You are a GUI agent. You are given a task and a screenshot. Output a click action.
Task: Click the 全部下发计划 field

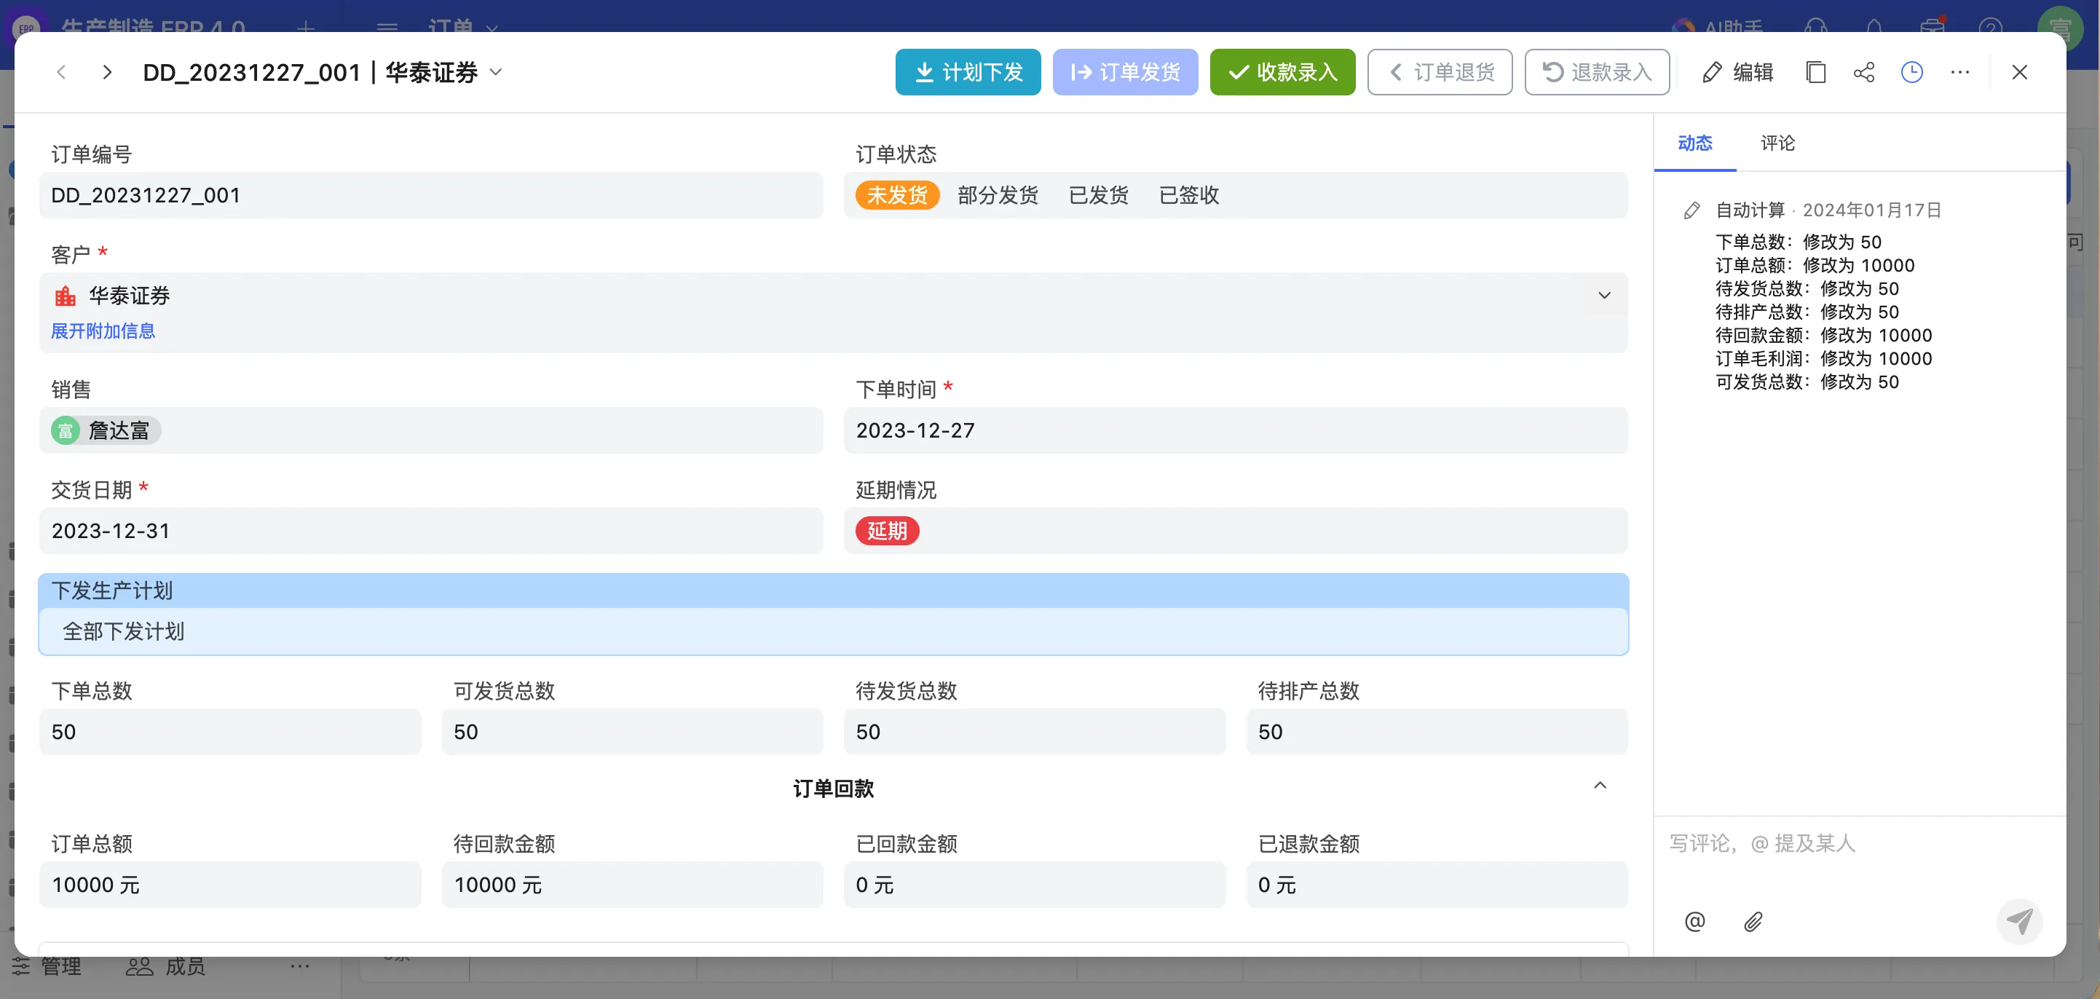pyautogui.click(x=833, y=631)
